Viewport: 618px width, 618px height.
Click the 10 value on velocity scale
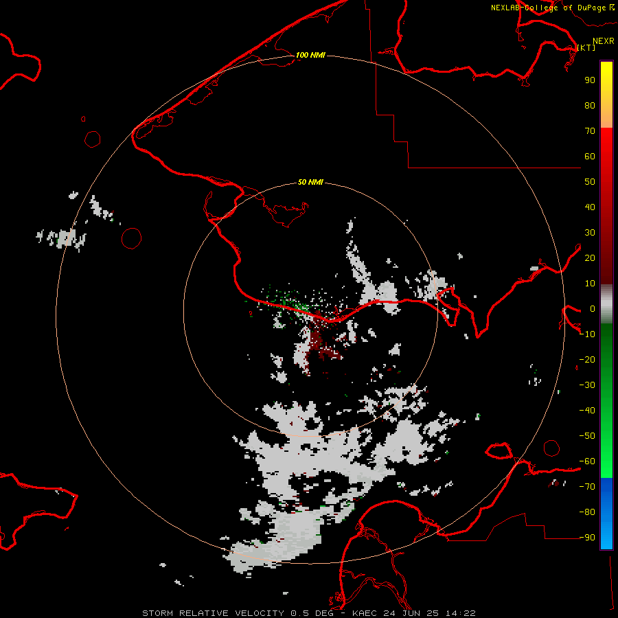pyautogui.click(x=590, y=284)
